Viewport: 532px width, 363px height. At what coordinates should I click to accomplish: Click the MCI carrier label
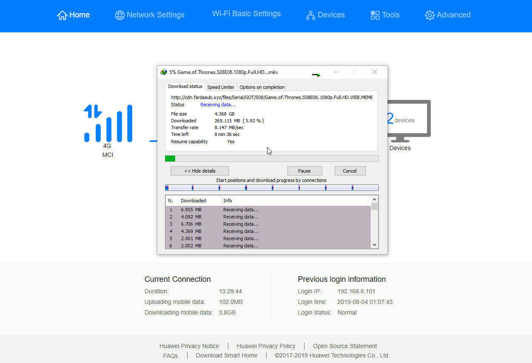(x=108, y=155)
